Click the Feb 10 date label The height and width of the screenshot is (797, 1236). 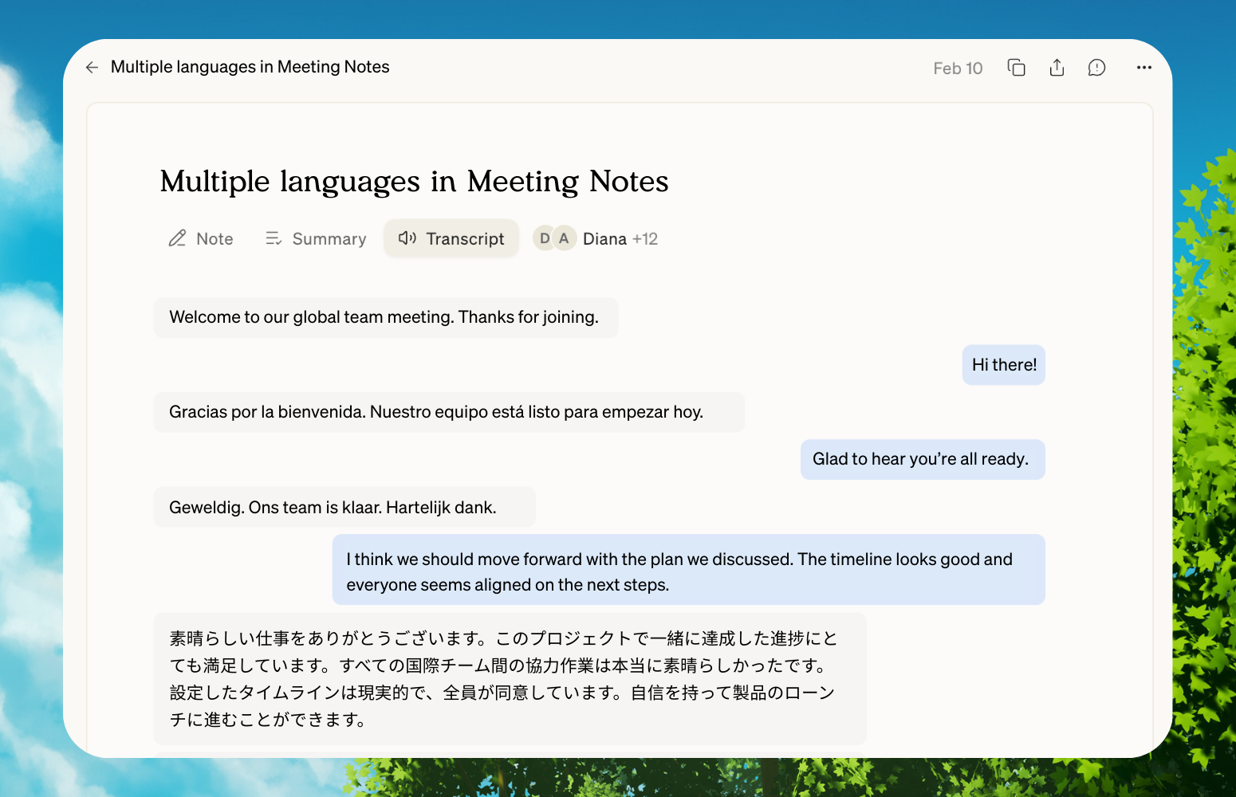(x=958, y=69)
